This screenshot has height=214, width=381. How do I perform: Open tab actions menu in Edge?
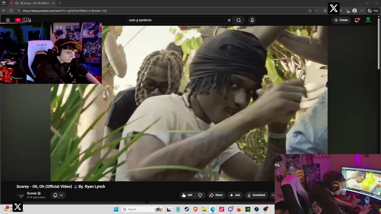4,3
